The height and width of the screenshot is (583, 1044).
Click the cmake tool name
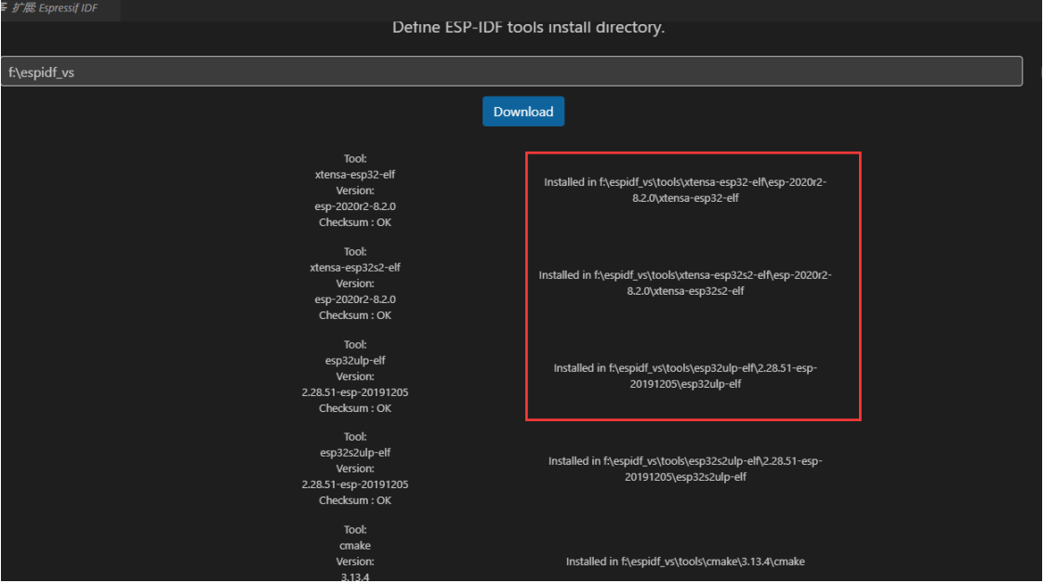click(x=355, y=546)
